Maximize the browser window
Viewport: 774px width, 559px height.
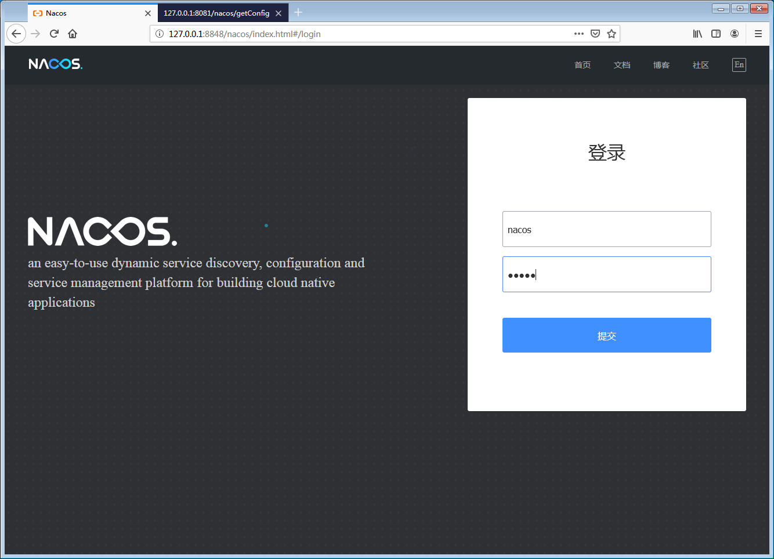click(x=740, y=8)
